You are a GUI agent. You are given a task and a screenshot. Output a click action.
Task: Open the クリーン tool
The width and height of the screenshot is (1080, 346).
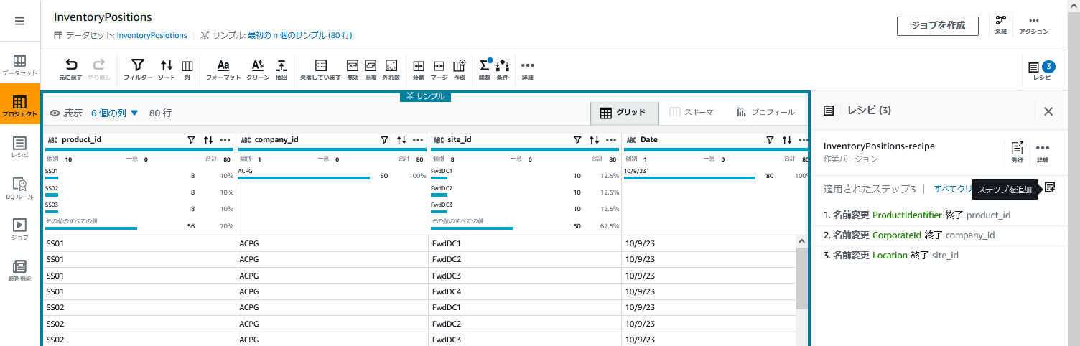point(257,69)
